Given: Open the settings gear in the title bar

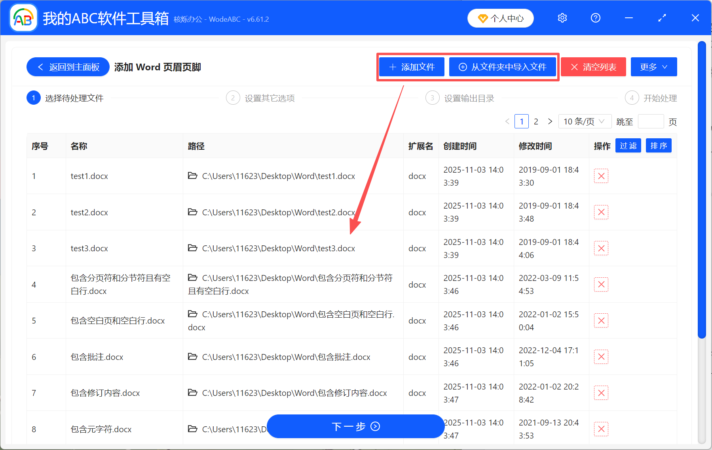Looking at the screenshot, I should click(562, 18).
